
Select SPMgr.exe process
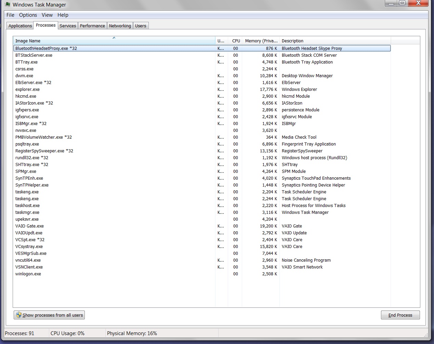(202, 171)
